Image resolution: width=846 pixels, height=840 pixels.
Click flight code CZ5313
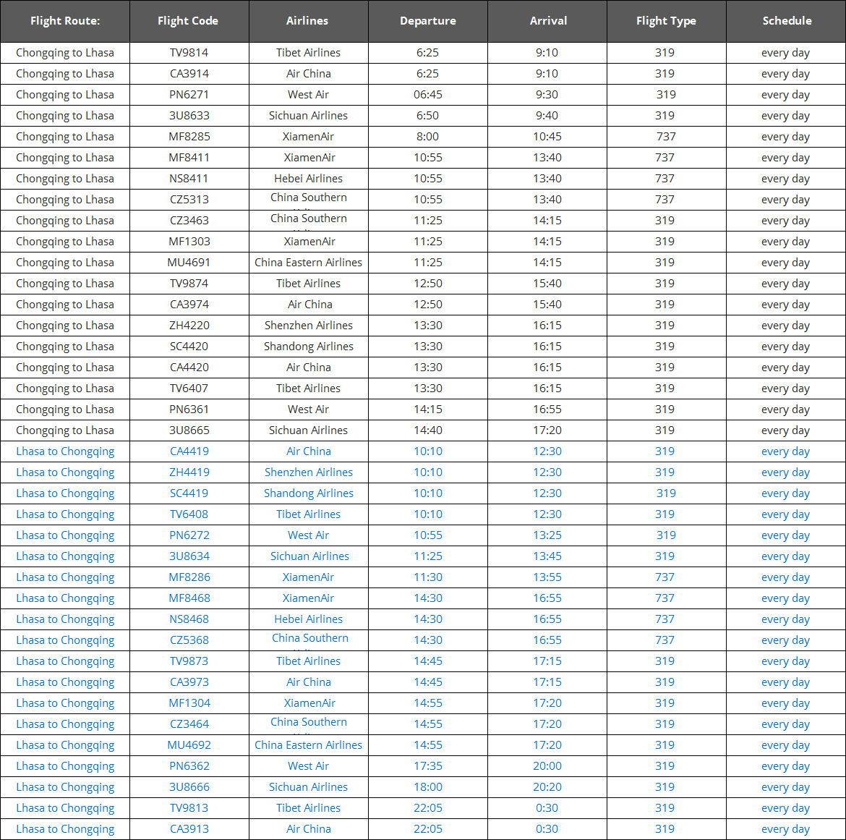[x=189, y=200]
